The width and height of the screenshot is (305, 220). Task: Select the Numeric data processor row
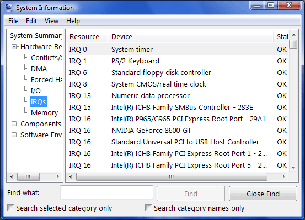click(x=178, y=96)
